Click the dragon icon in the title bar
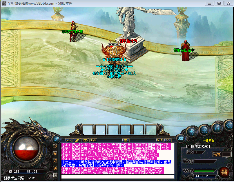The width and height of the screenshot is (234, 182). coord(4,3)
